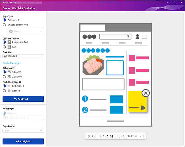Select Auto detect page type
The image size is (185, 147).
(x=4, y=20)
